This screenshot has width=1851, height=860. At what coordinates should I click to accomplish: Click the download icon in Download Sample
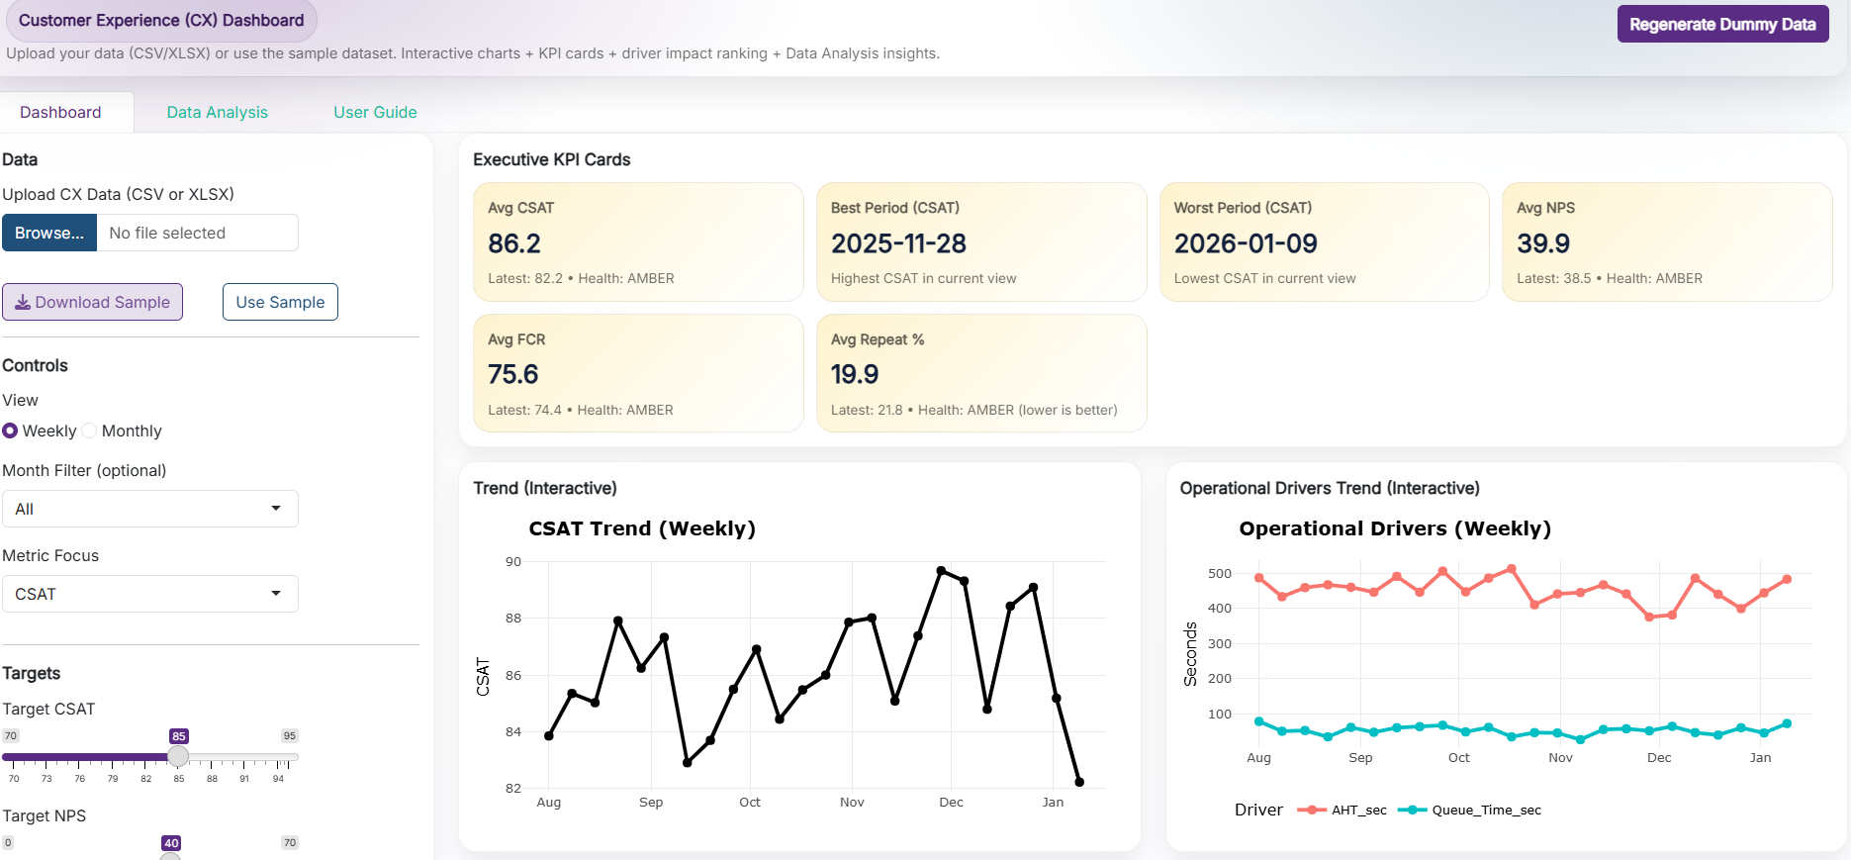22,303
